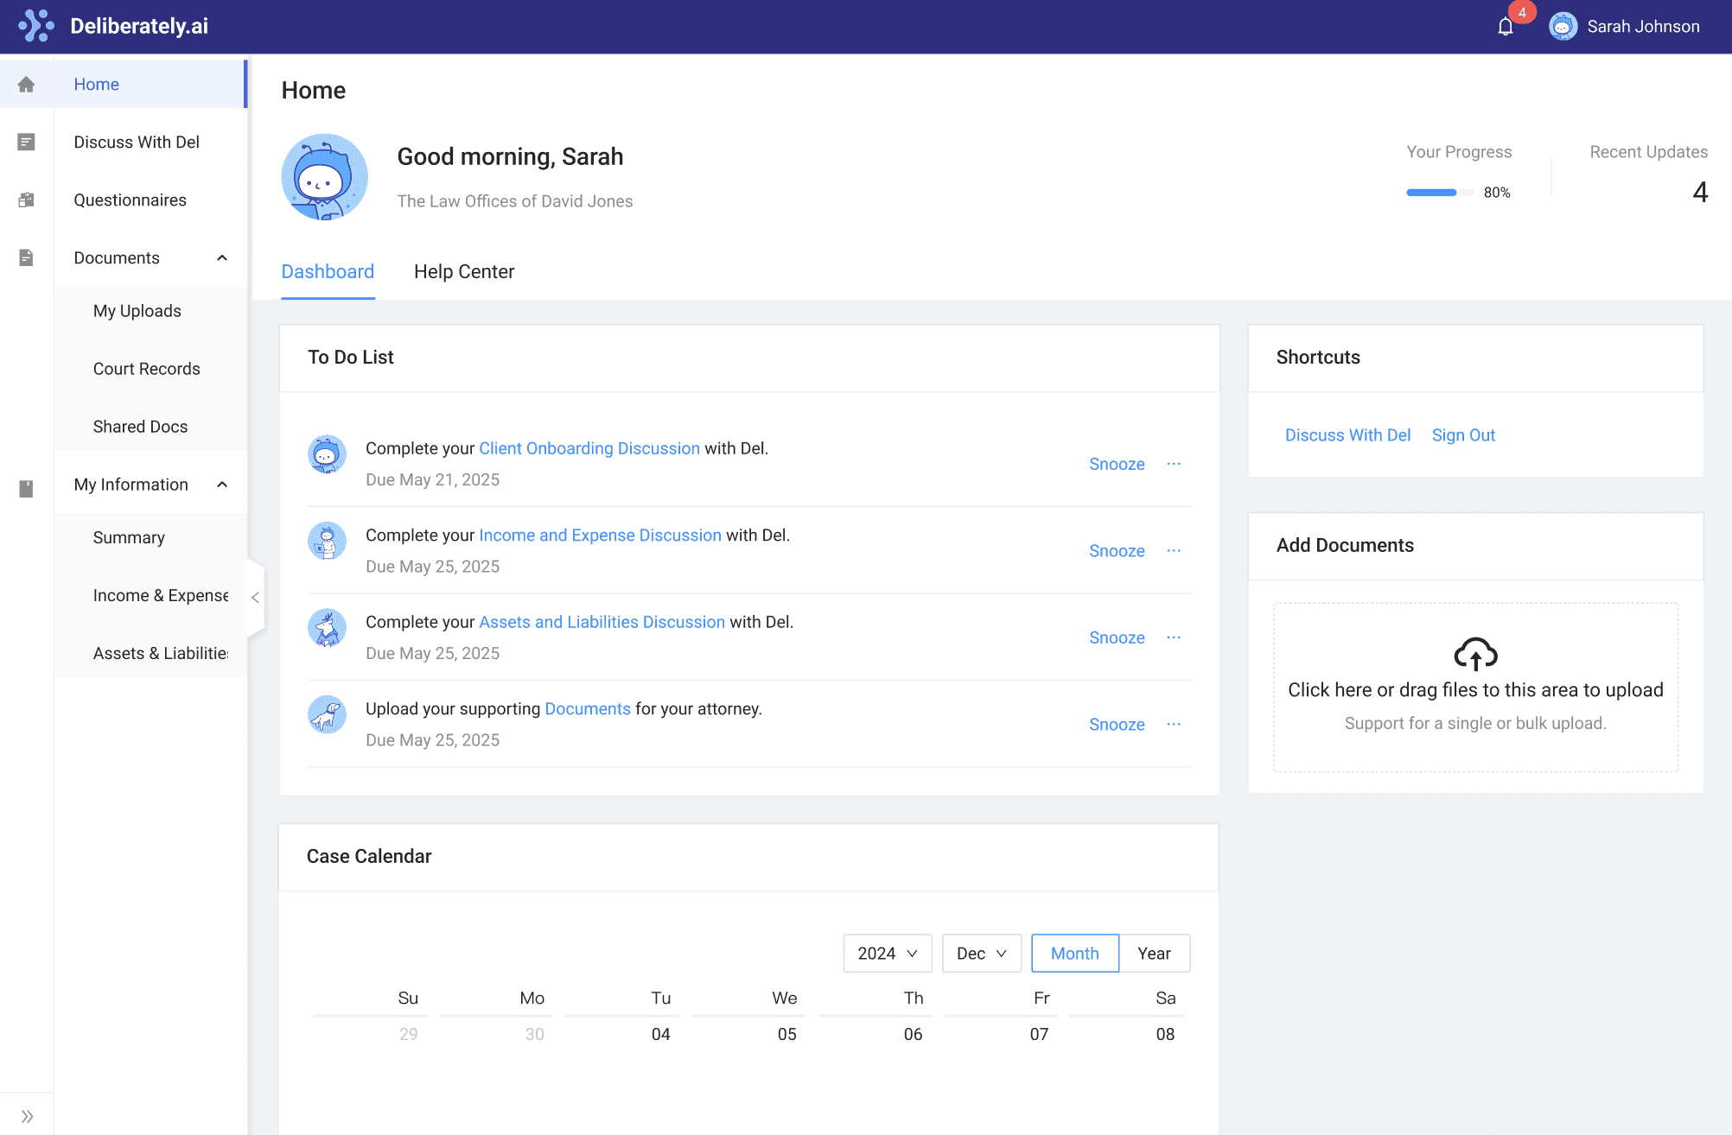Click the Sarah Johnson username
1732x1135 pixels.
click(1643, 26)
